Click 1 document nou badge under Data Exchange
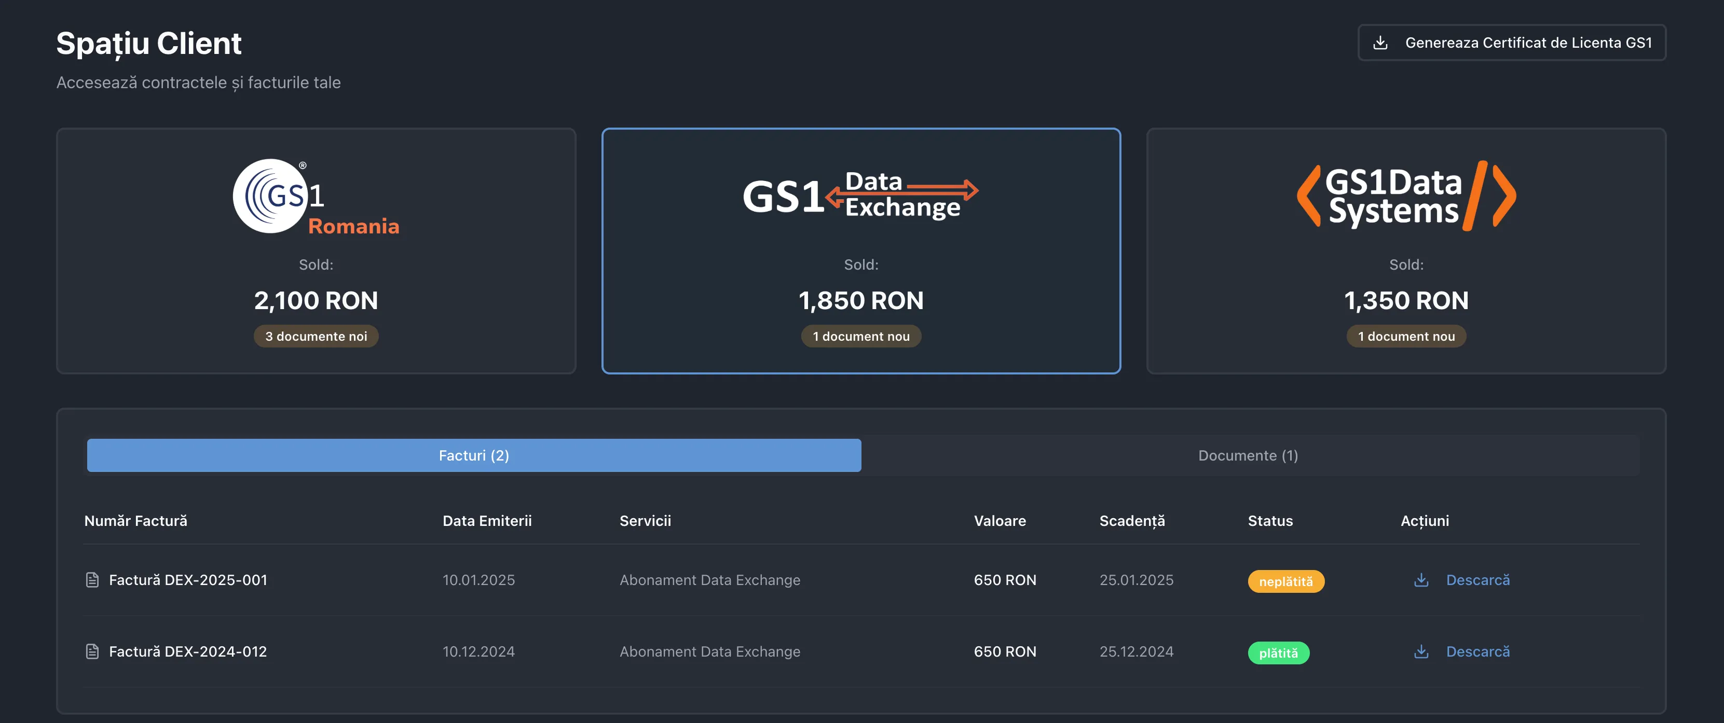This screenshot has width=1724, height=723. click(x=860, y=337)
